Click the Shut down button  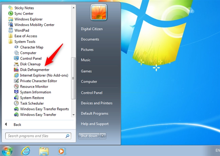(x=89, y=136)
